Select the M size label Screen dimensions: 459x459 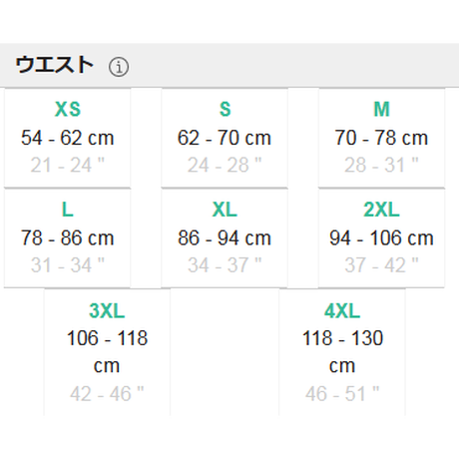(x=381, y=109)
